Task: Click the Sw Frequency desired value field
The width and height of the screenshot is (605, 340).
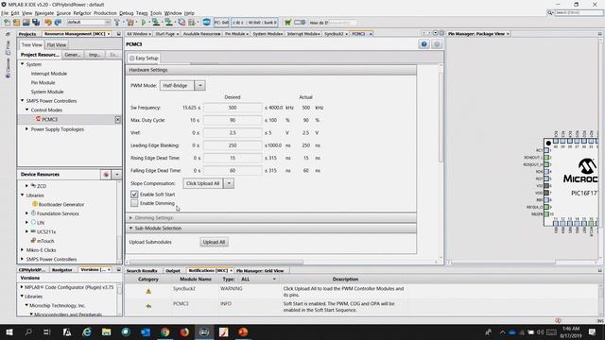Action: [x=233, y=108]
